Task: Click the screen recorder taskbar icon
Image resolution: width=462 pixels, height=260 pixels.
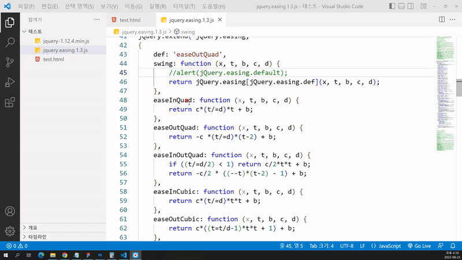Action: [135, 255]
